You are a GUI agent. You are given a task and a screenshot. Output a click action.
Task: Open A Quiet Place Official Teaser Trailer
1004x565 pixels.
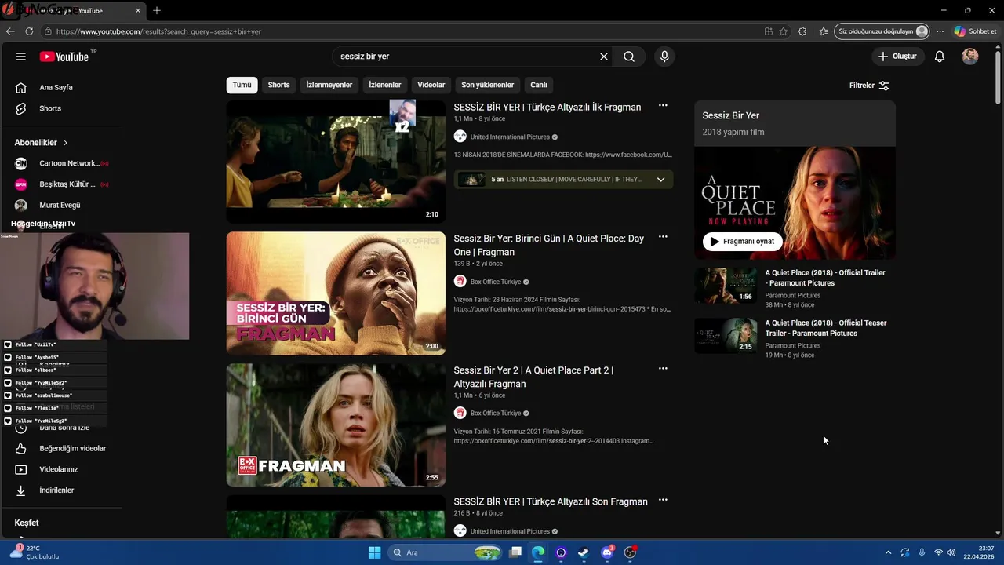[x=826, y=328]
